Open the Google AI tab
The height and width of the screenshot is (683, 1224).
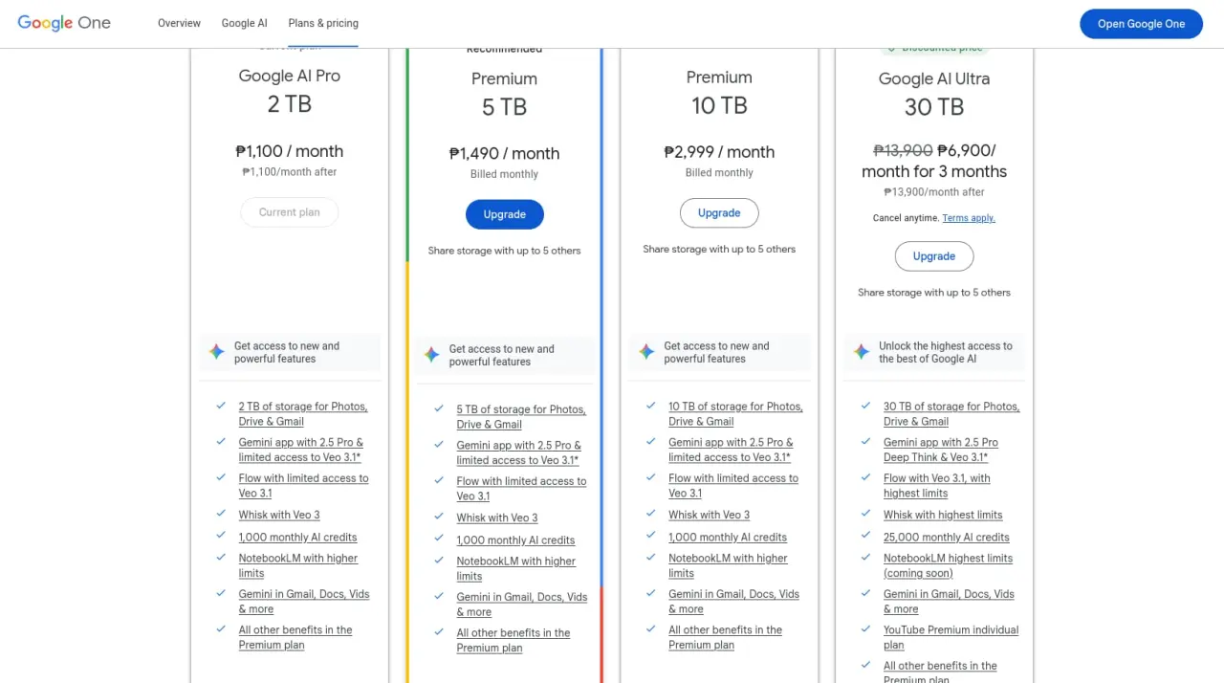click(244, 23)
